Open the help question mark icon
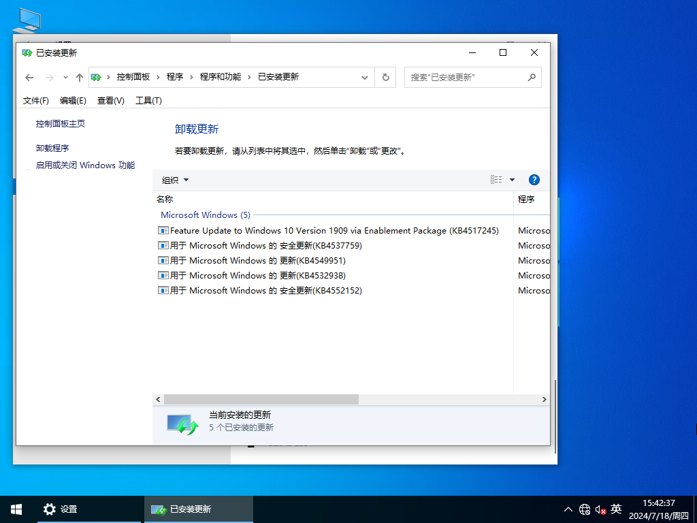Screen dimensions: 697x523 click(x=534, y=180)
